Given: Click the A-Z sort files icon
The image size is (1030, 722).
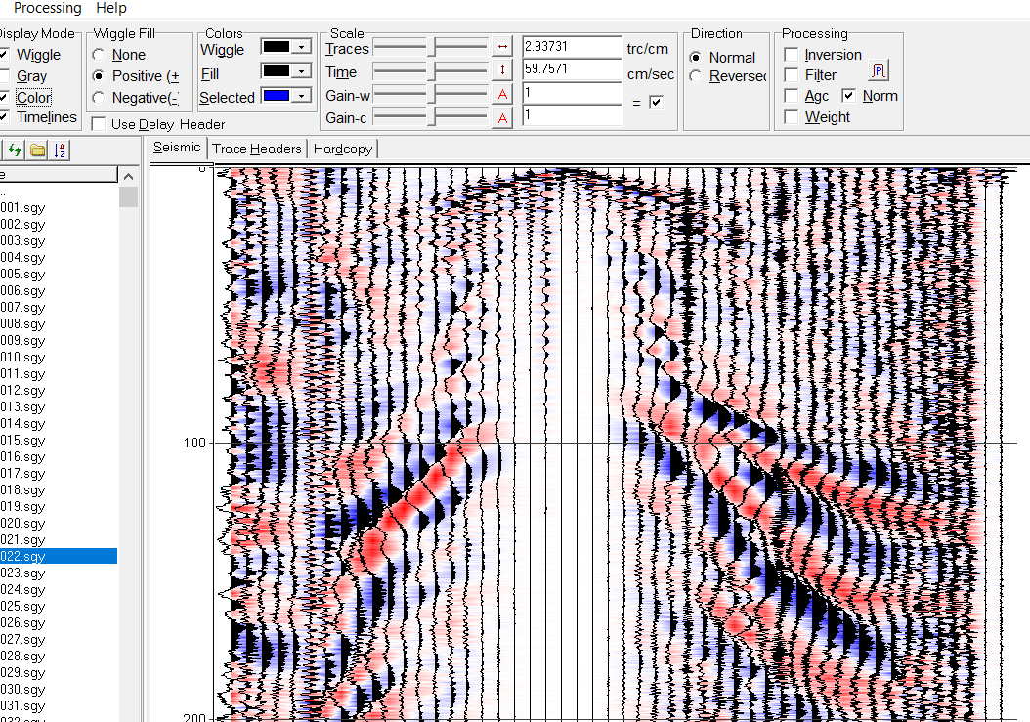Looking at the screenshot, I should point(61,150).
